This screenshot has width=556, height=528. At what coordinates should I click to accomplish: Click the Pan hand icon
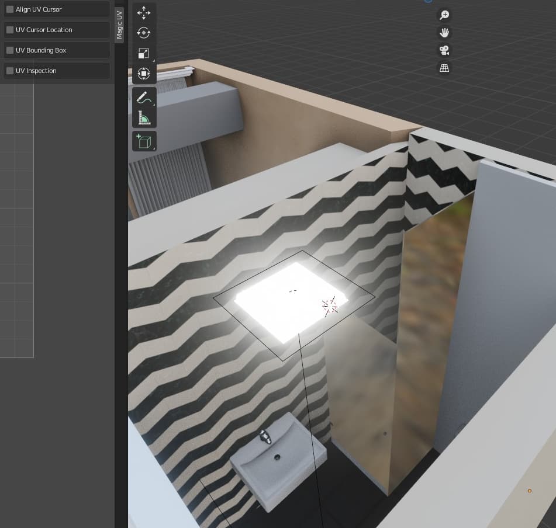[444, 33]
